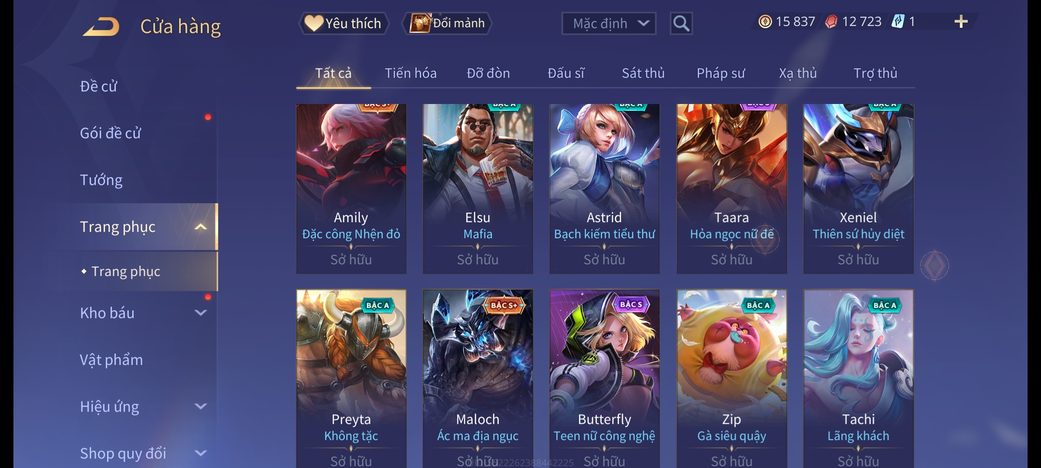This screenshot has width=1041, height=468.
Task: Open the search magnifier icon
Action: click(681, 23)
